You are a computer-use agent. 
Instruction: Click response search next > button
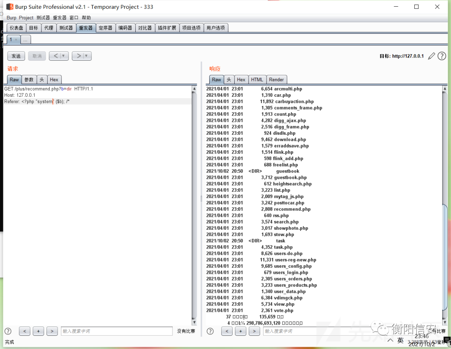coord(254,331)
